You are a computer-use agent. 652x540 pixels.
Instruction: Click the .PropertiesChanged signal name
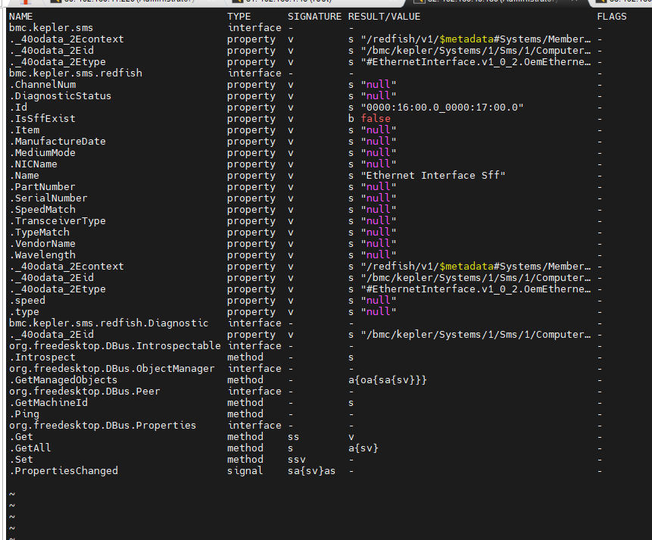[x=63, y=471]
